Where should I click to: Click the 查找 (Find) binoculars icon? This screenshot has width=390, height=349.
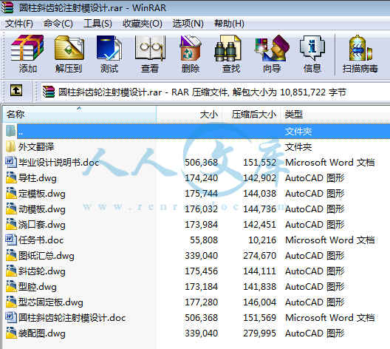point(227,48)
